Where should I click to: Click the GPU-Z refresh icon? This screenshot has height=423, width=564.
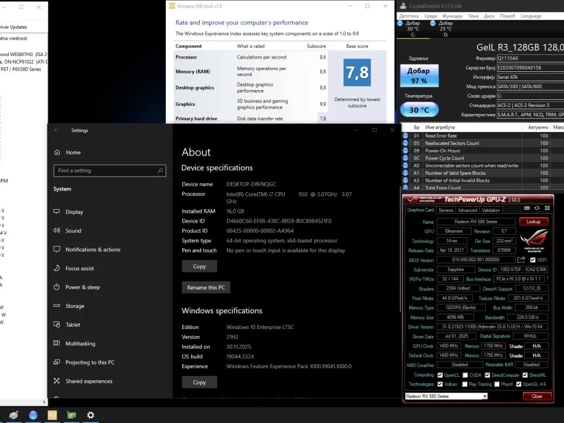(x=537, y=208)
